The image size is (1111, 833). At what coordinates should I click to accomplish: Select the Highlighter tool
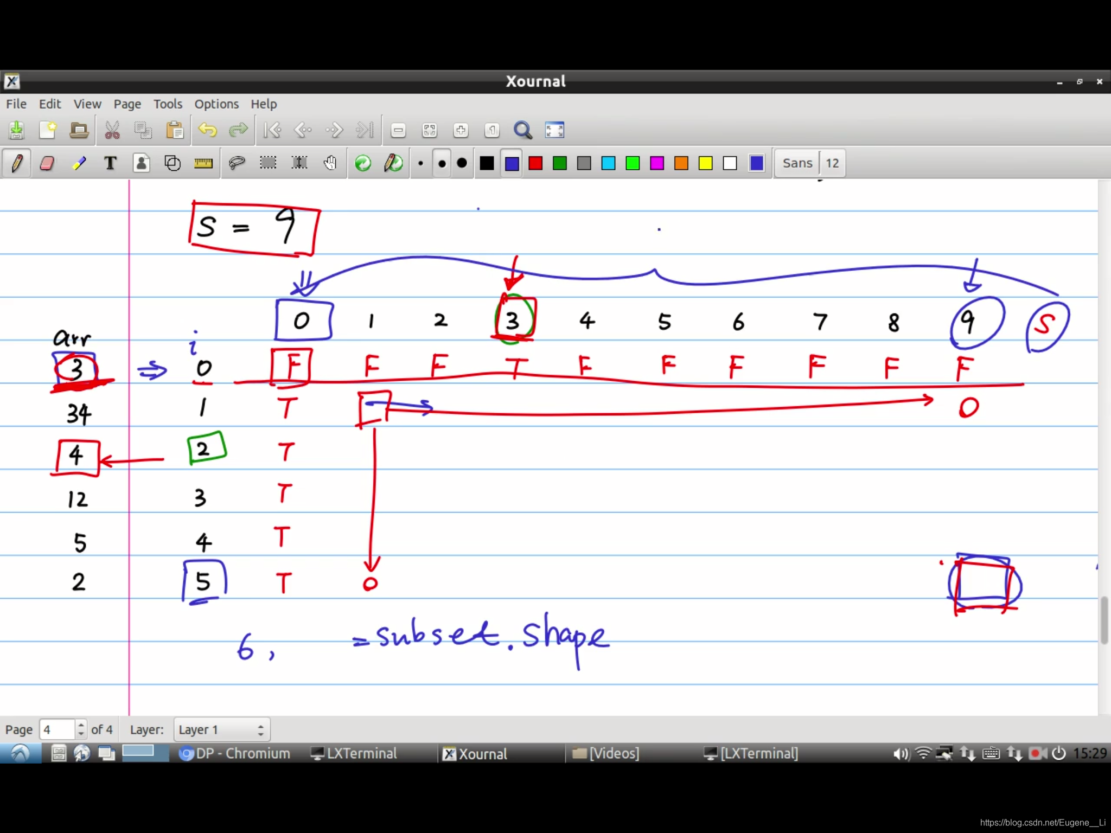click(x=79, y=163)
